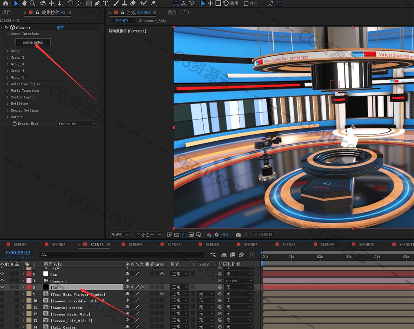This screenshot has width=414, height=329.
Task: Toggle visibility of the Cam layer
Action: [2, 274]
